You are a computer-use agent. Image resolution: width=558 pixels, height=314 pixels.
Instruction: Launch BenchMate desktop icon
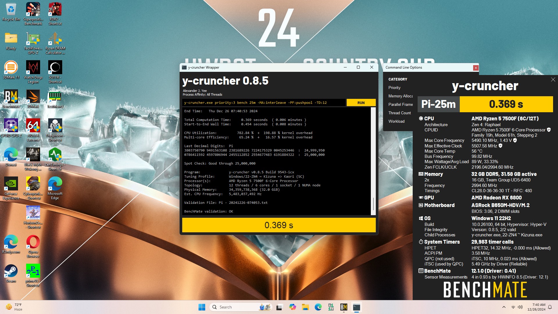(11, 99)
